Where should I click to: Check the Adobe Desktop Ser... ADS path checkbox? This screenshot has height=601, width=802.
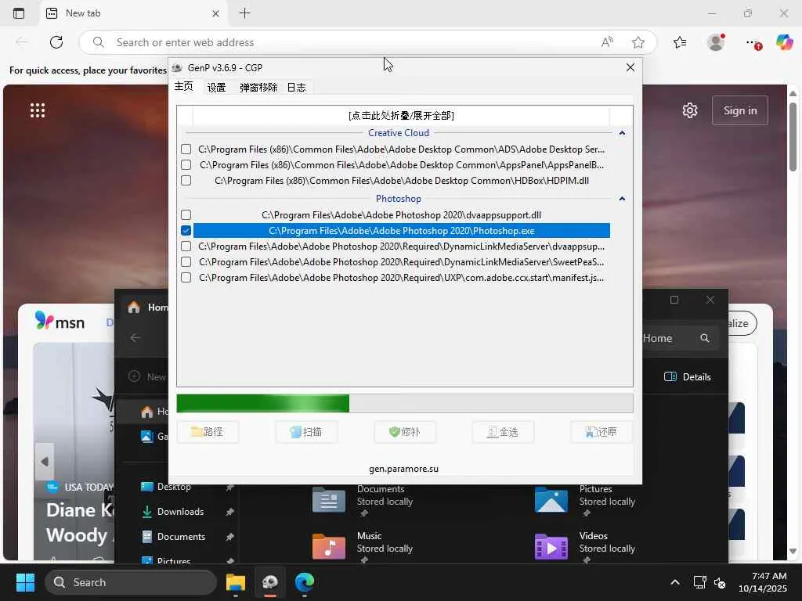pyautogui.click(x=186, y=149)
